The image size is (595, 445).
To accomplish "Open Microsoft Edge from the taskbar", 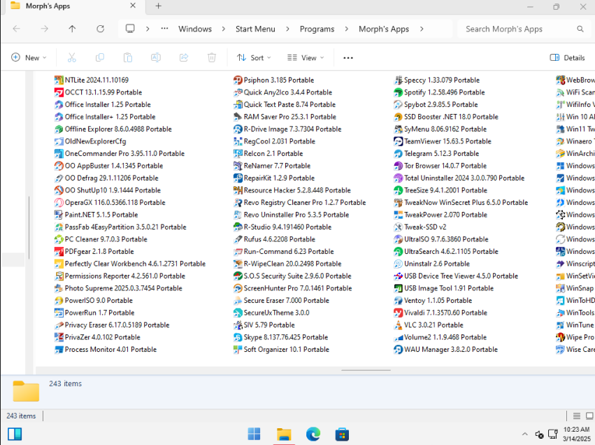I will point(313,434).
